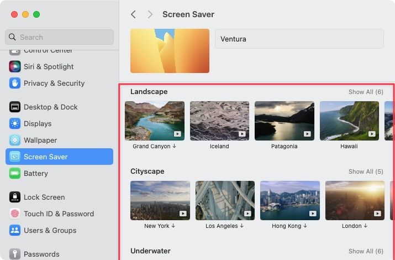Click the Lock Screen icon

point(15,197)
